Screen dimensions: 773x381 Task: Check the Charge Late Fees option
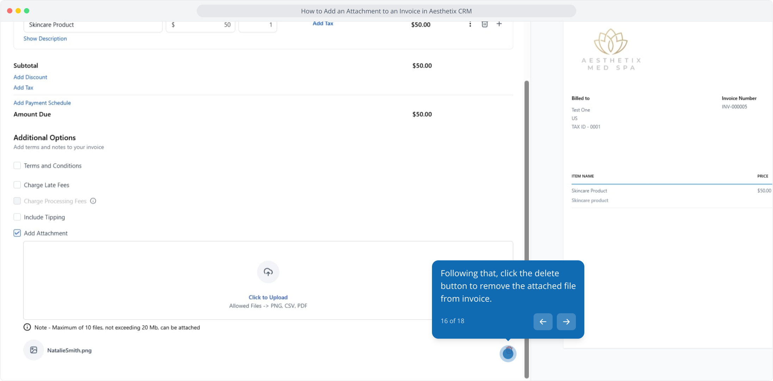point(17,185)
